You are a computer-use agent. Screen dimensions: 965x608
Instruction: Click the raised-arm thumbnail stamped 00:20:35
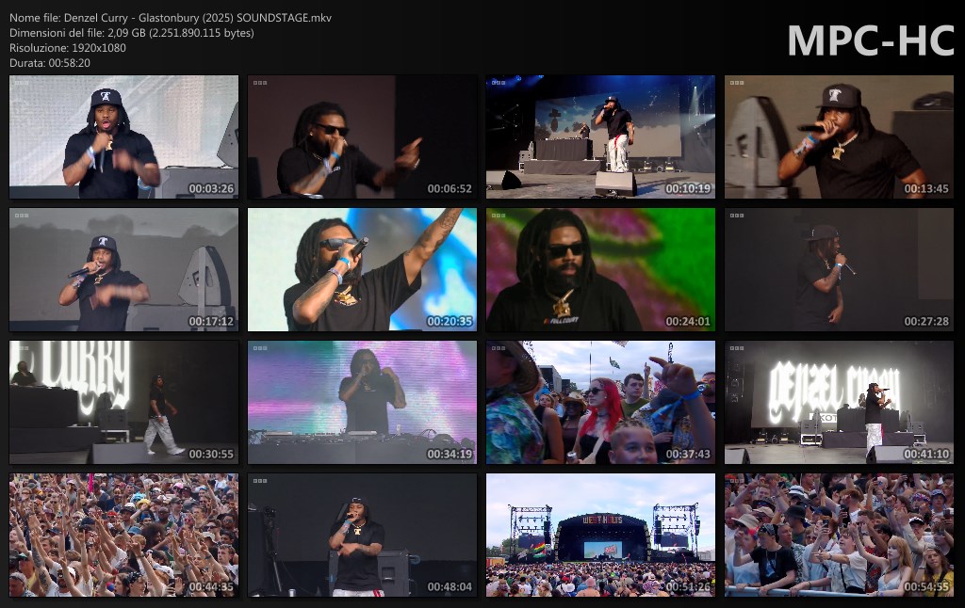pos(362,269)
